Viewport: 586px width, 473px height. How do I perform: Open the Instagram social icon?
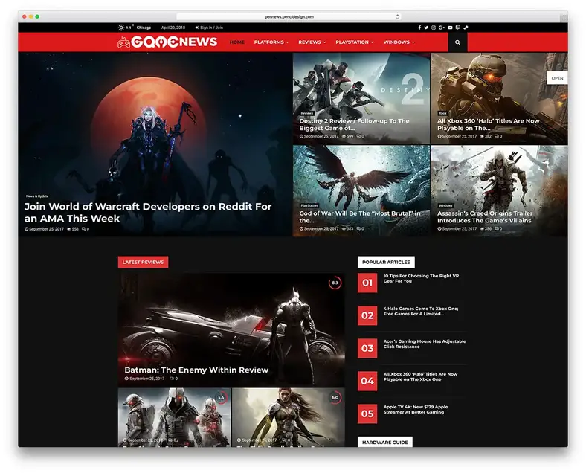434,28
